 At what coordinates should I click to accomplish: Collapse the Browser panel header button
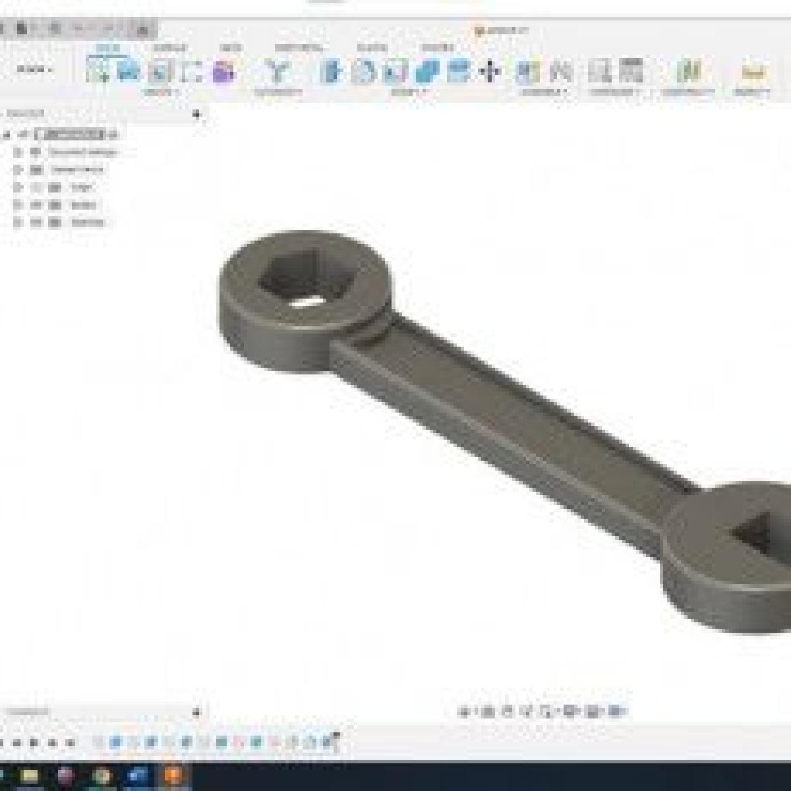click(x=196, y=115)
